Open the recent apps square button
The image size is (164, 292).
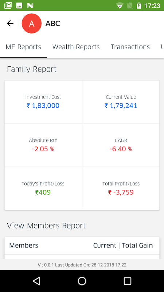tap(128, 281)
